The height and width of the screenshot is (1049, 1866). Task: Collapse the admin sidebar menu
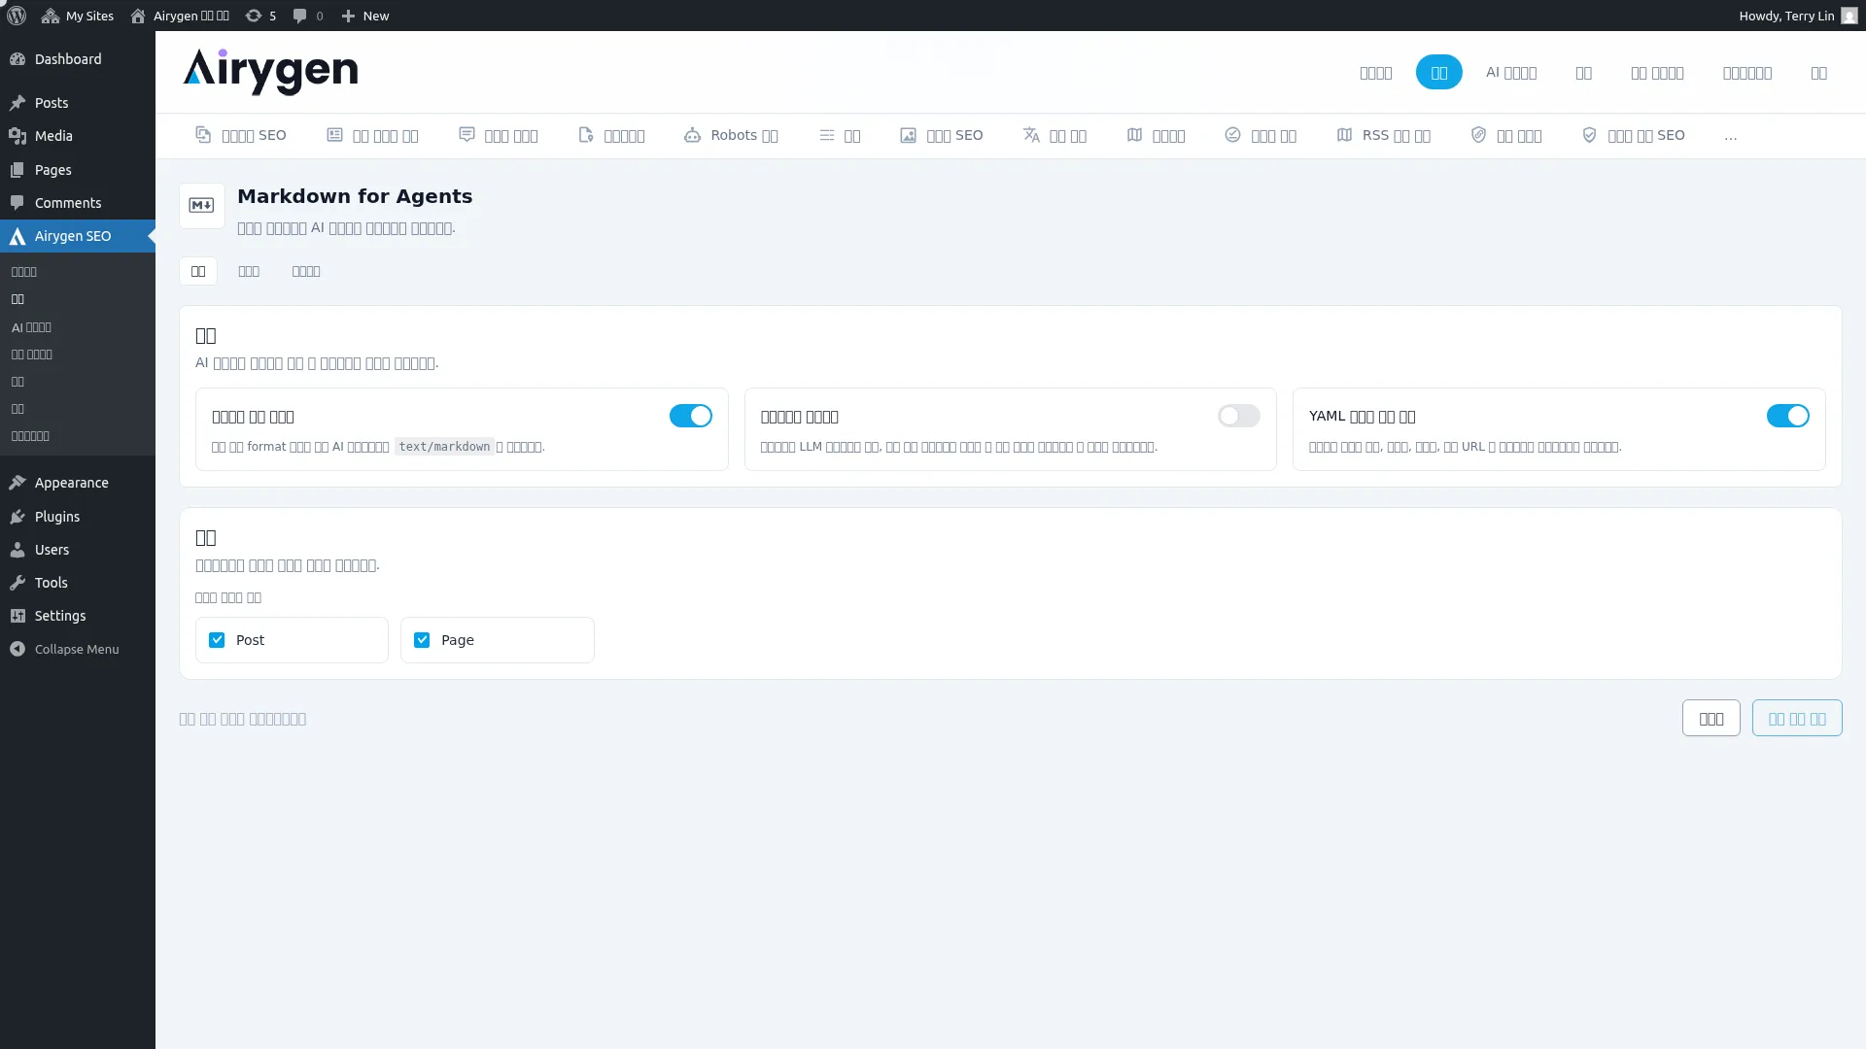coord(78,649)
